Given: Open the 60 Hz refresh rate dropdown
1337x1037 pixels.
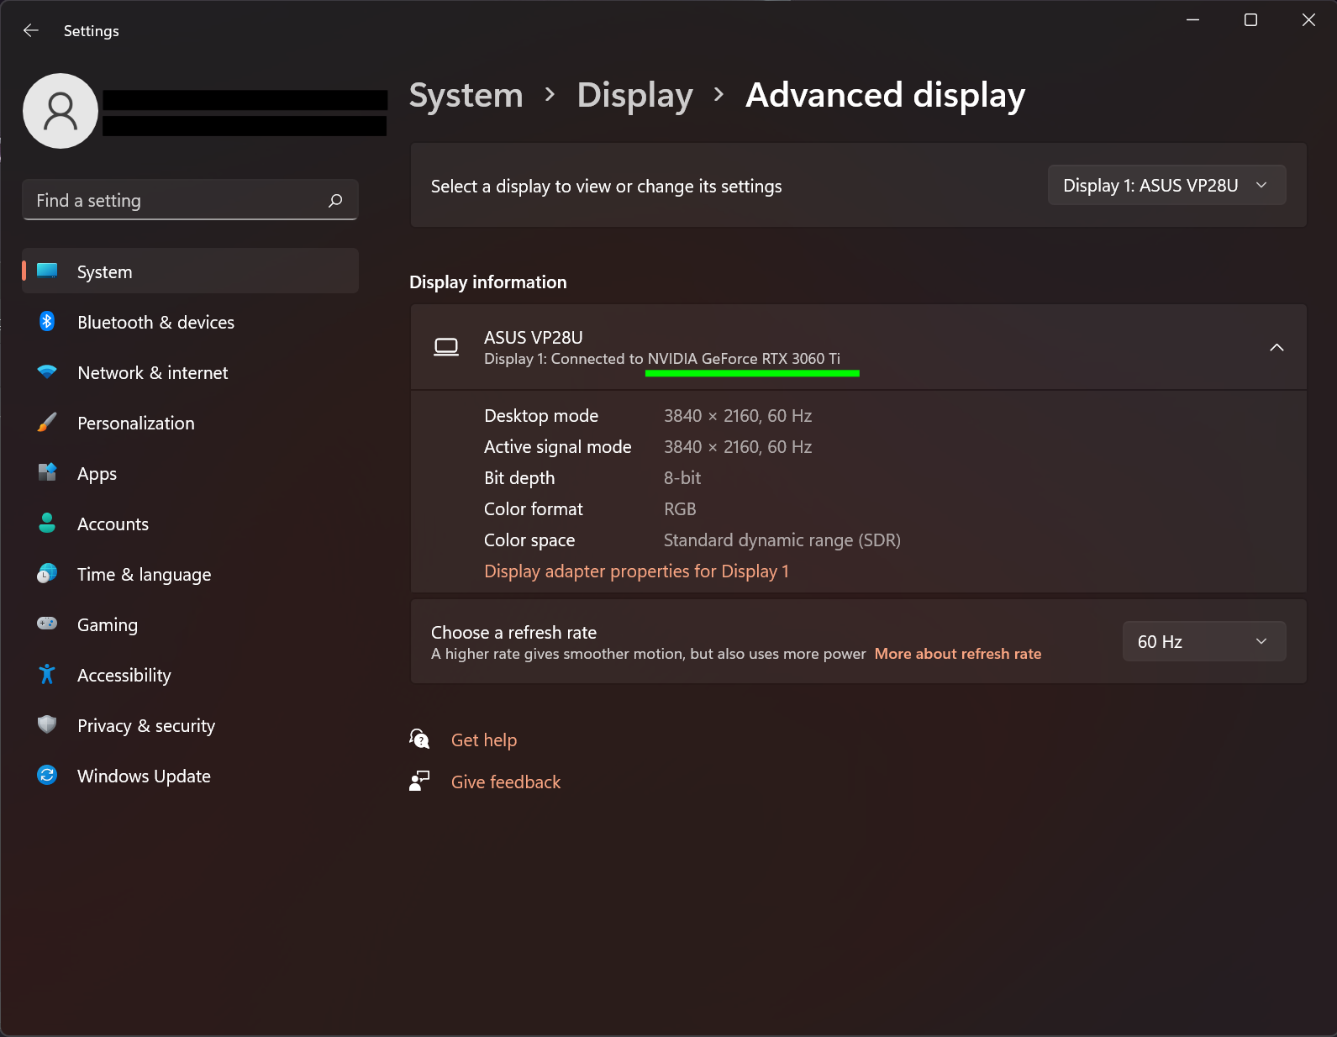Looking at the screenshot, I should [1203, 642].
